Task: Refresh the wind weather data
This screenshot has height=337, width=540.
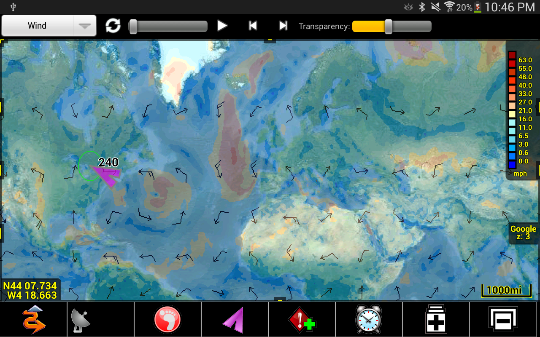Action: tap(113, 26)
